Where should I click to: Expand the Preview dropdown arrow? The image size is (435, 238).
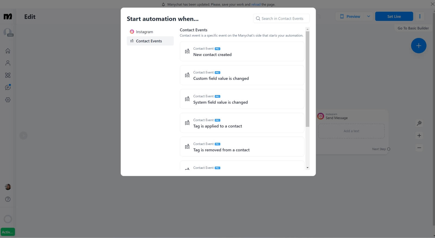pos(368,16)
